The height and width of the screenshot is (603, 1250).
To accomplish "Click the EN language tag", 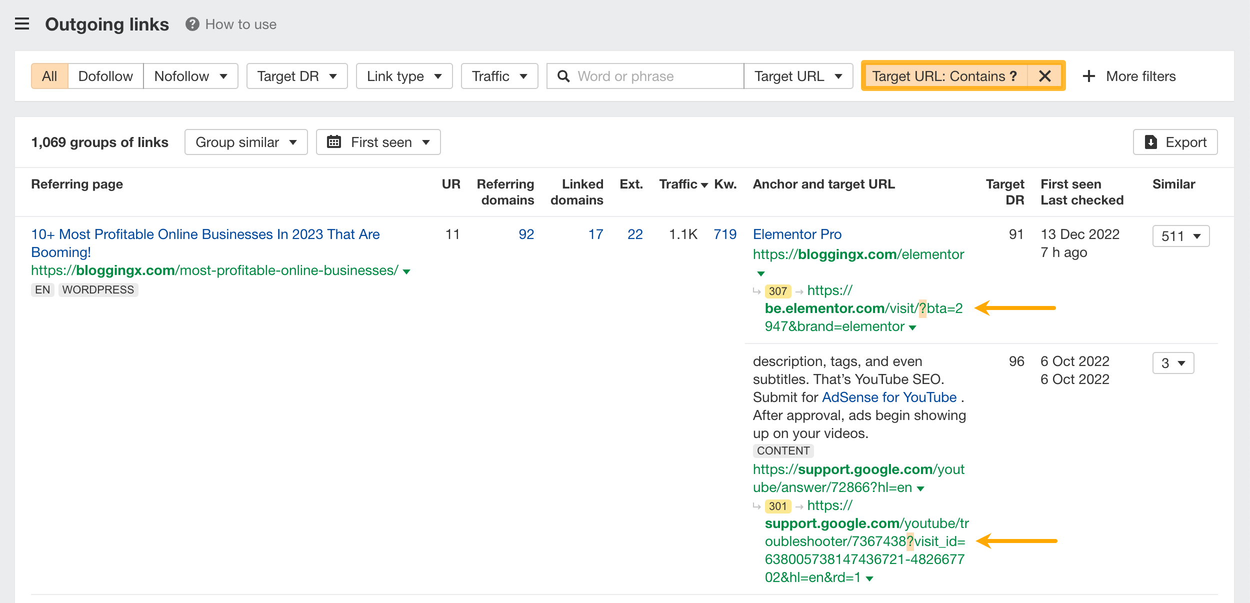I will 42,289.
